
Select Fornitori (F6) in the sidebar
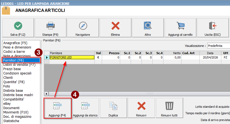coord(21,60)
